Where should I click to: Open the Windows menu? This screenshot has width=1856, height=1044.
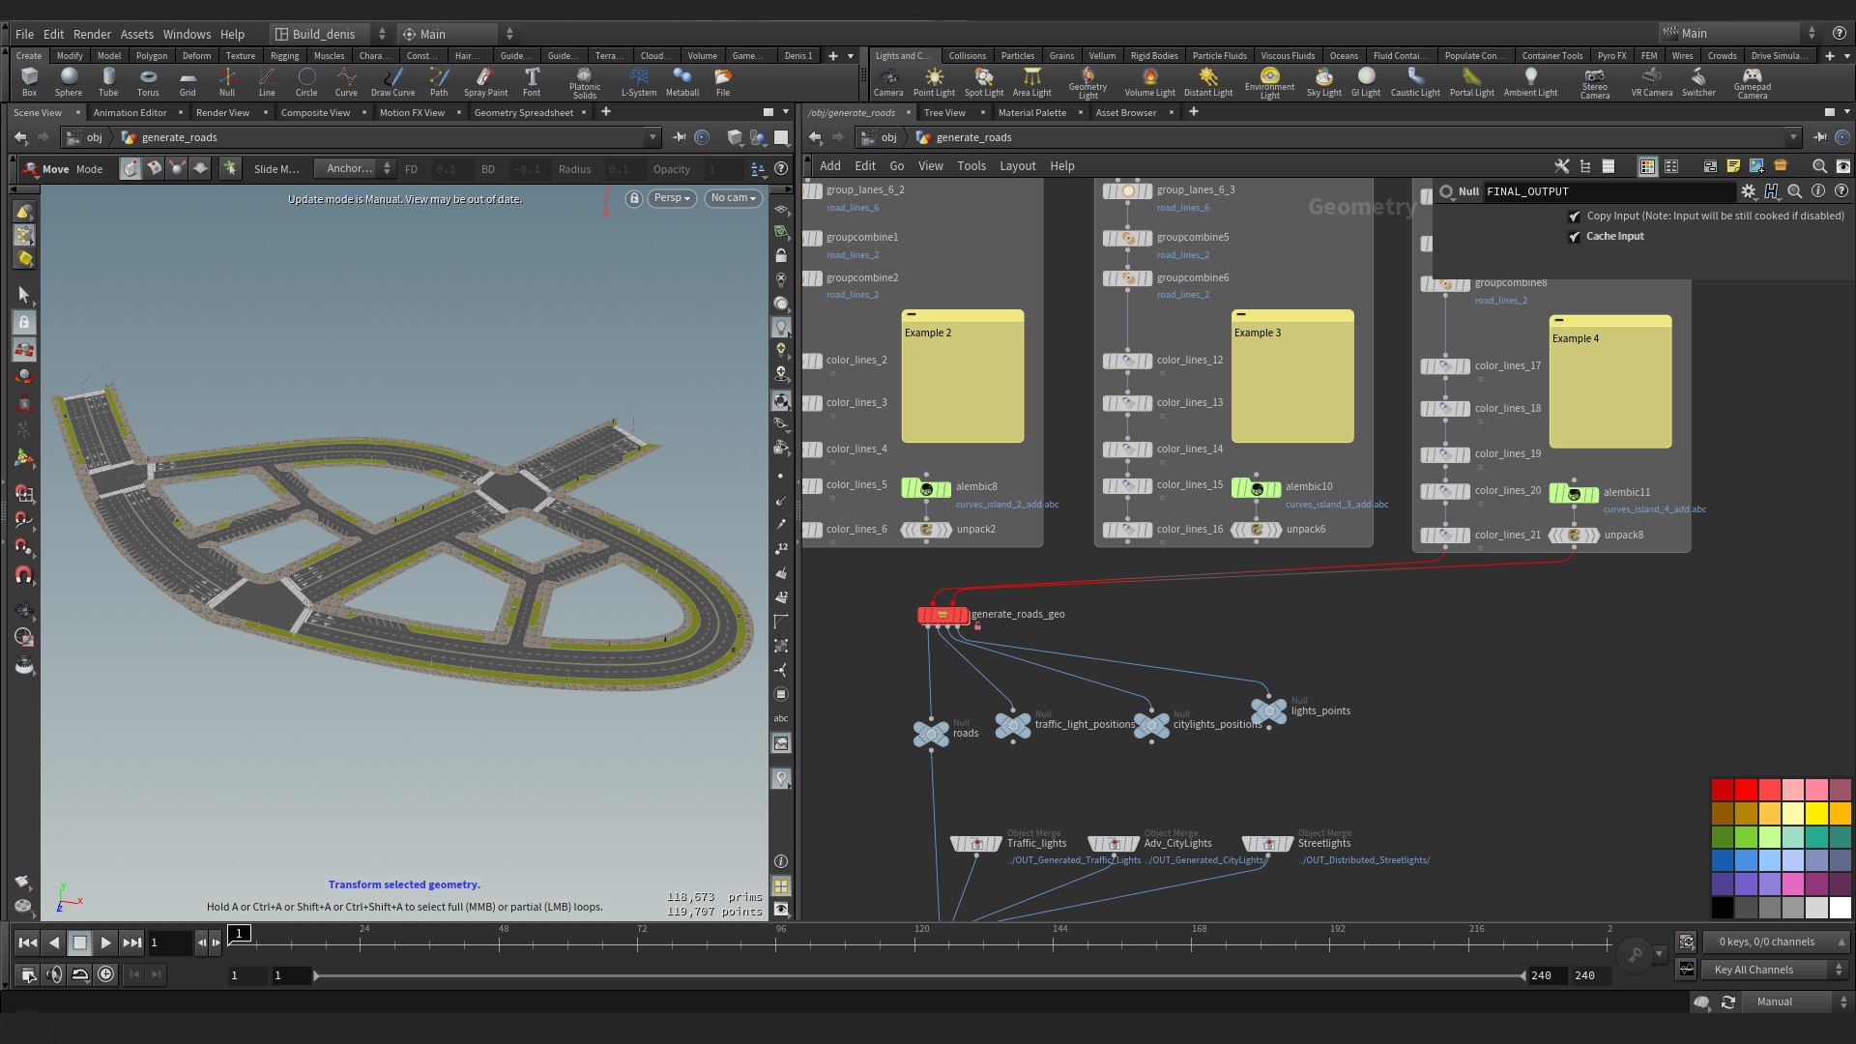pyautogui.click(x=187, y=34)
